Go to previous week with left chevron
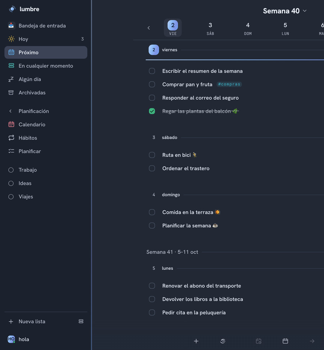This screenshot has height=350, width=324. coord(149,28)
